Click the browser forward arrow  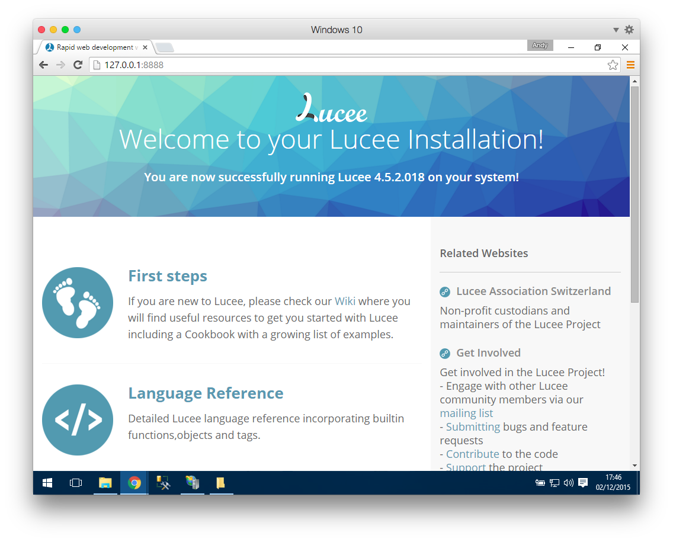(60, 65)
